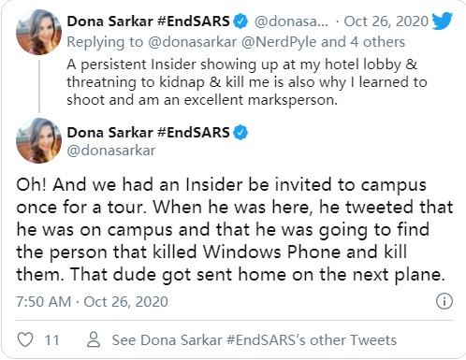Click the person profile icon

(94, 339)
